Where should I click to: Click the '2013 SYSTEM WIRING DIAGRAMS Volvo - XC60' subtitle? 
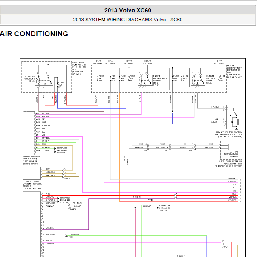tap(128, 20)
